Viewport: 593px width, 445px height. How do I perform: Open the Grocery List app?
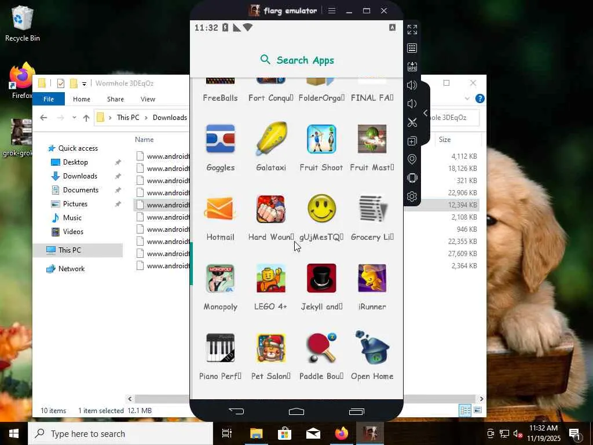click(372, 209)
